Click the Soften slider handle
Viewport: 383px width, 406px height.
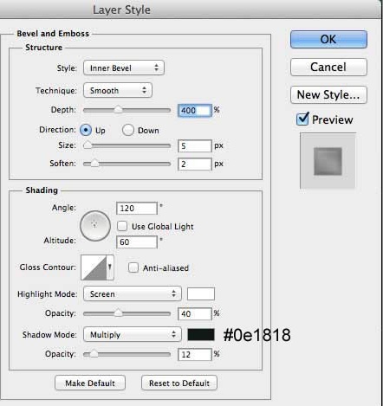coord(94,164)
